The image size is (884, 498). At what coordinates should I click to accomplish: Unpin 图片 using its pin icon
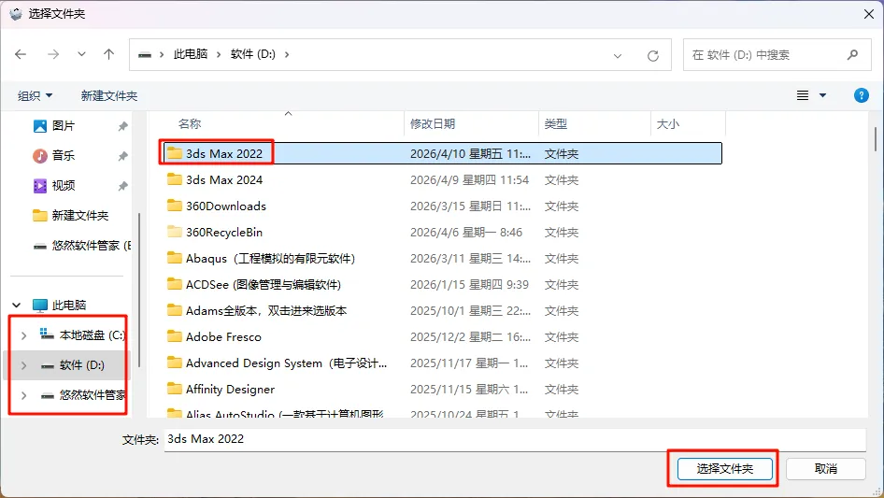(x=122, y=126)
